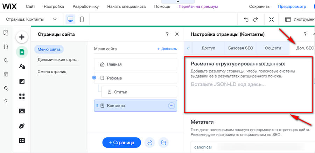
Task: Open the Pages menu green icon
Action: (x=22, y=52)
